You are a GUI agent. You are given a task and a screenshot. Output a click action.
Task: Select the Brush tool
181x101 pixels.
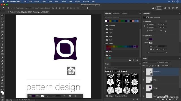click(3, 41)
